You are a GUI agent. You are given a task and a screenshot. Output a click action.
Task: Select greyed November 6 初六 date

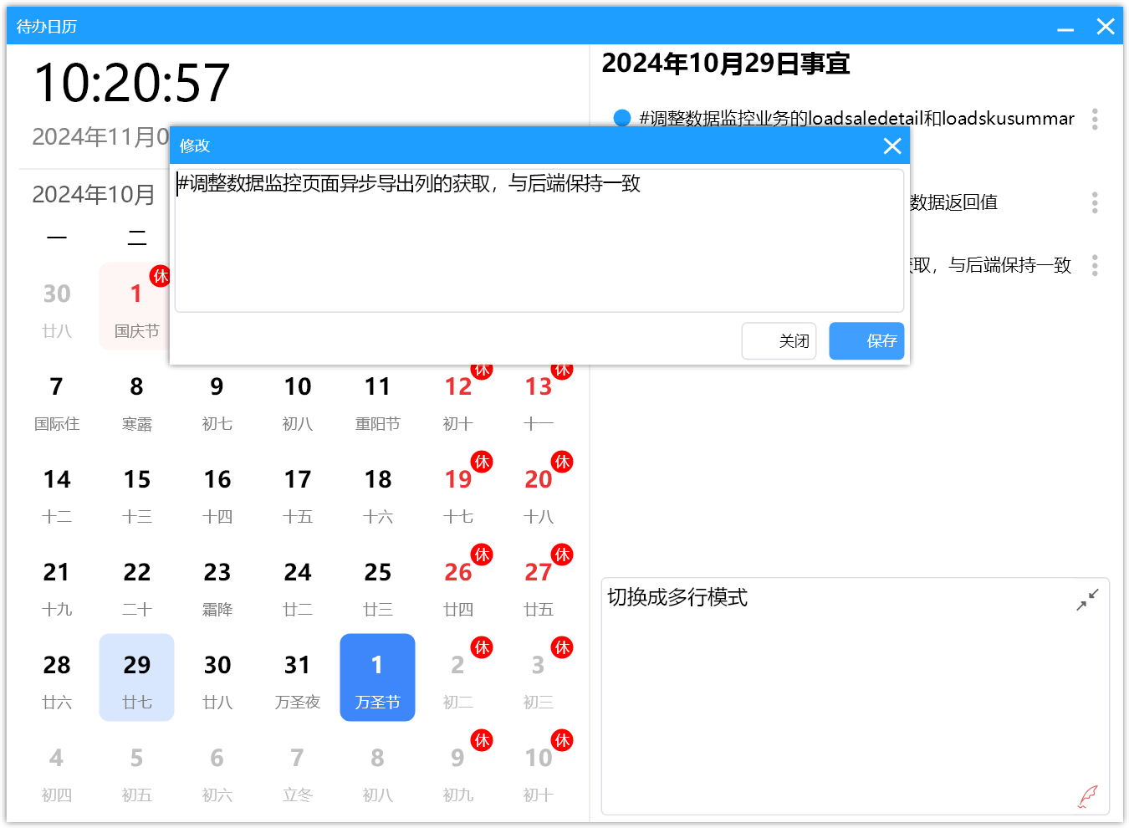217,770
